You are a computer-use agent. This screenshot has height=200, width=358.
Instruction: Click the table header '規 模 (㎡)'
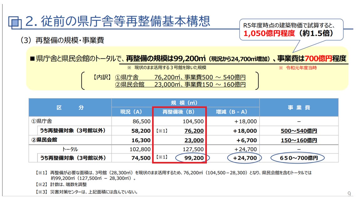(184, 103)
